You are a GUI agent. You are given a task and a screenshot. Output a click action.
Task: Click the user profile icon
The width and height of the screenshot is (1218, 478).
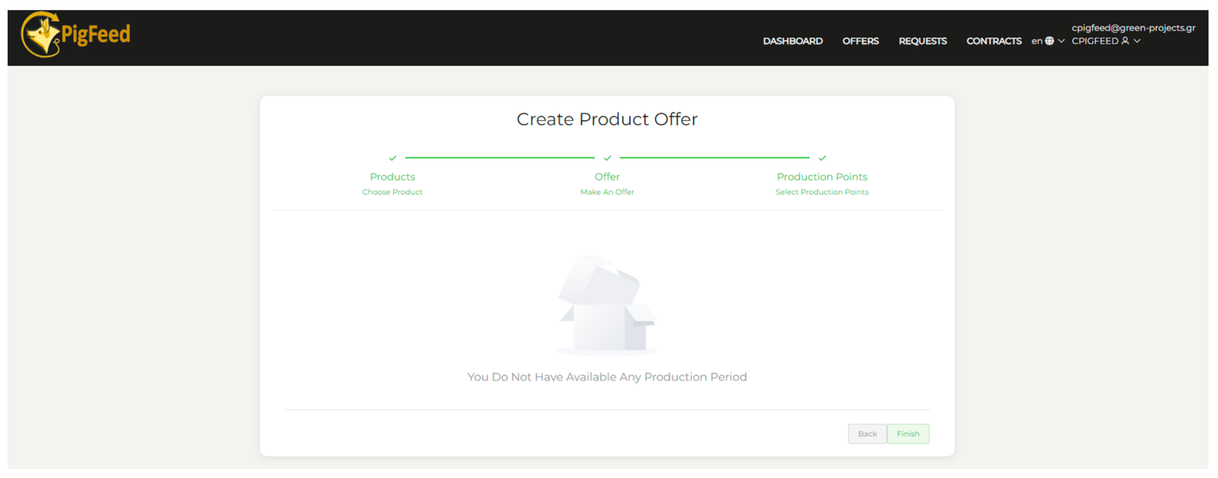pyautogui.click(x=1125, y=41)
